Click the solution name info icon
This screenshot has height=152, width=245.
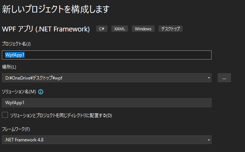coord(41,92)
